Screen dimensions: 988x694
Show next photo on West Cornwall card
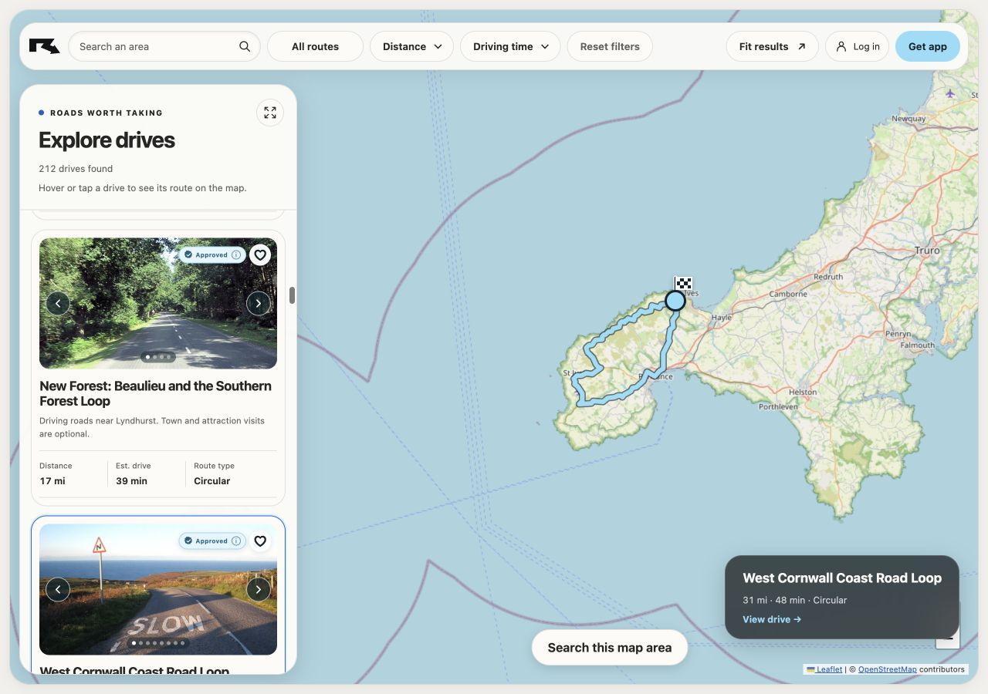259,590
